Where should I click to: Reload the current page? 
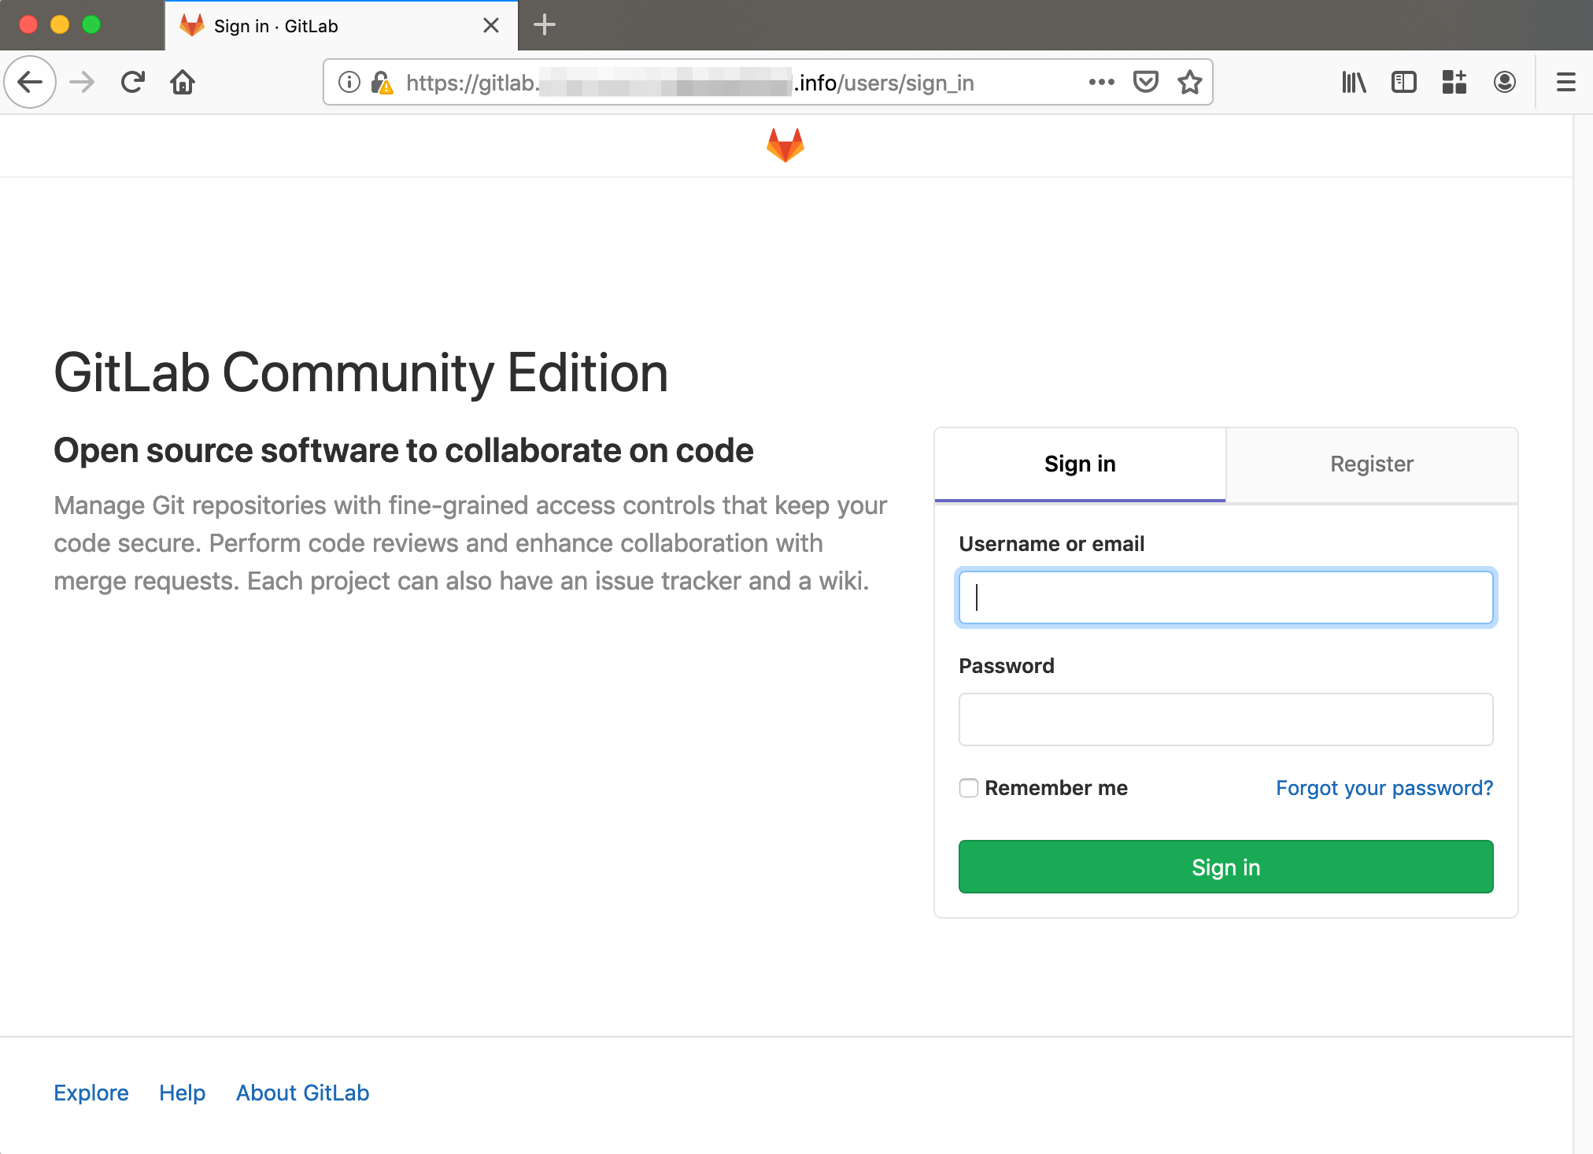[x=132, y=82]
